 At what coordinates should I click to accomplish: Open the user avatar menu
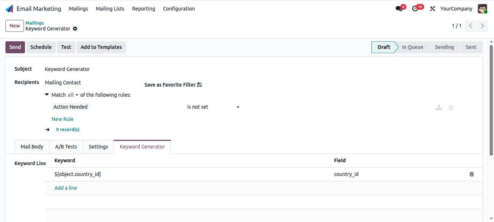point(482,9)
